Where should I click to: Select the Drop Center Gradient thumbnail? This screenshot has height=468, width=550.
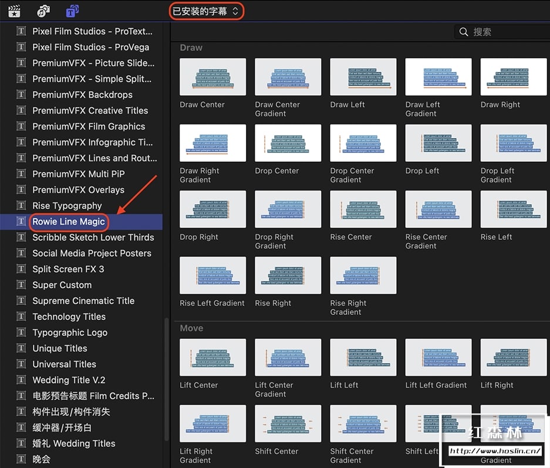pos(363,143)
